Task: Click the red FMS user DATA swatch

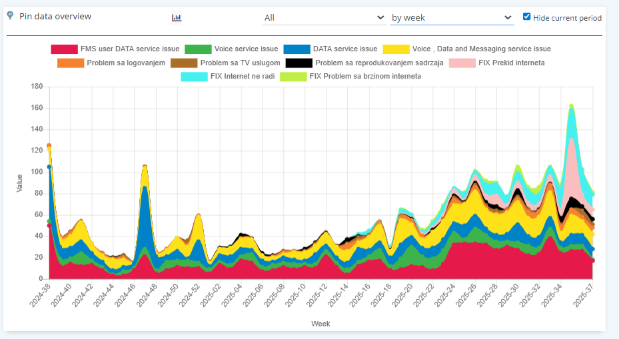Action: pyautogui.click(x=64, y=49)
